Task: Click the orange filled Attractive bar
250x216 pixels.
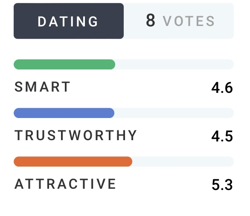Action: click(73, 161)
